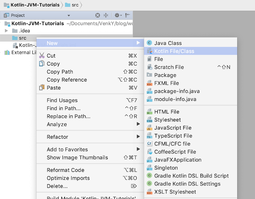Click the CoffeeScript File icon
This screenshot has width=255, height=199.
[149, 151]
